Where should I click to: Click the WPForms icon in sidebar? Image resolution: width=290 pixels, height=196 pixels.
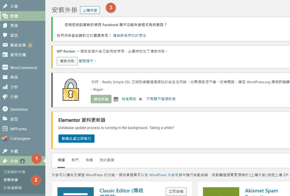pyautogui.click(x=5, y=129)
